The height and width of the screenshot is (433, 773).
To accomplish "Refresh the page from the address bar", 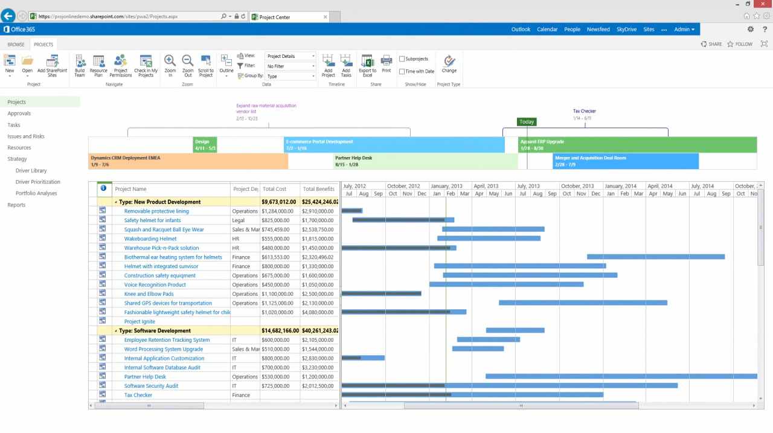I will [x=243, y=17].
